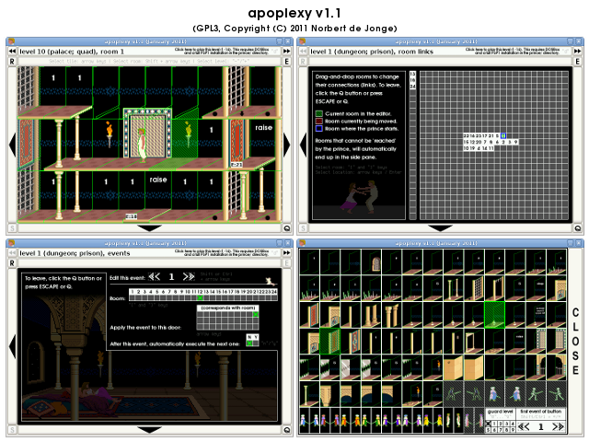The width and height of the screenshot is (589, 442).
Task: Click the play-this-level text in level 10 window
Action: click(222, 52)
